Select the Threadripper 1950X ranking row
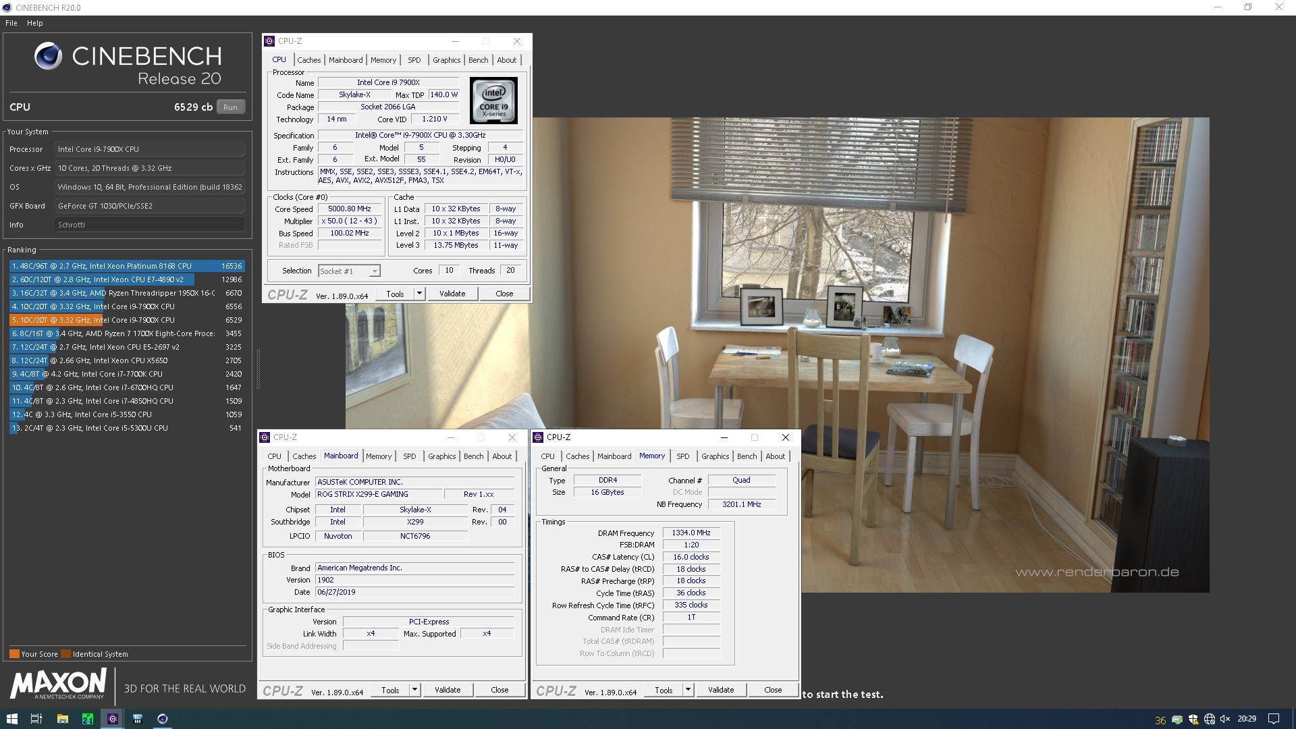 pyautogui.click(x=127, y=293)
